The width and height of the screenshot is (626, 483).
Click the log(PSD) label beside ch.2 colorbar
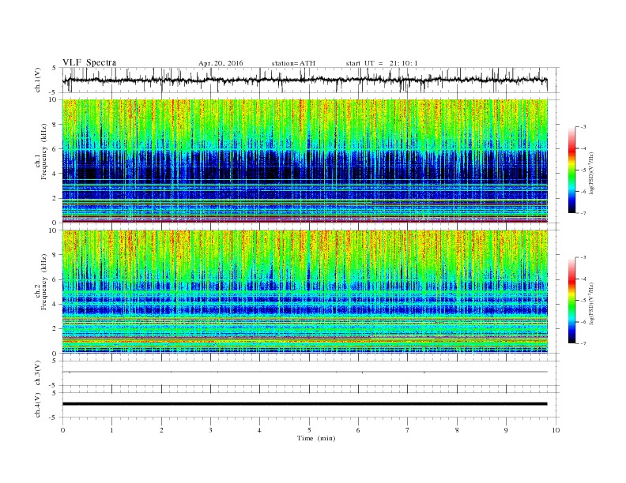coord(591,303)
